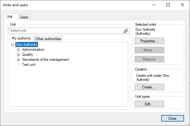Expand the Administration node

[x=18, y=50]
